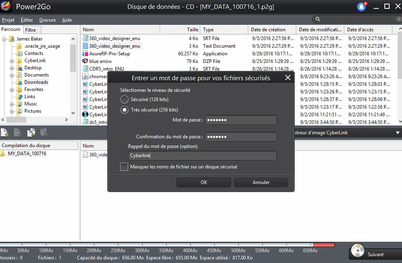Open the Gravure menu

tap(47, 20)
